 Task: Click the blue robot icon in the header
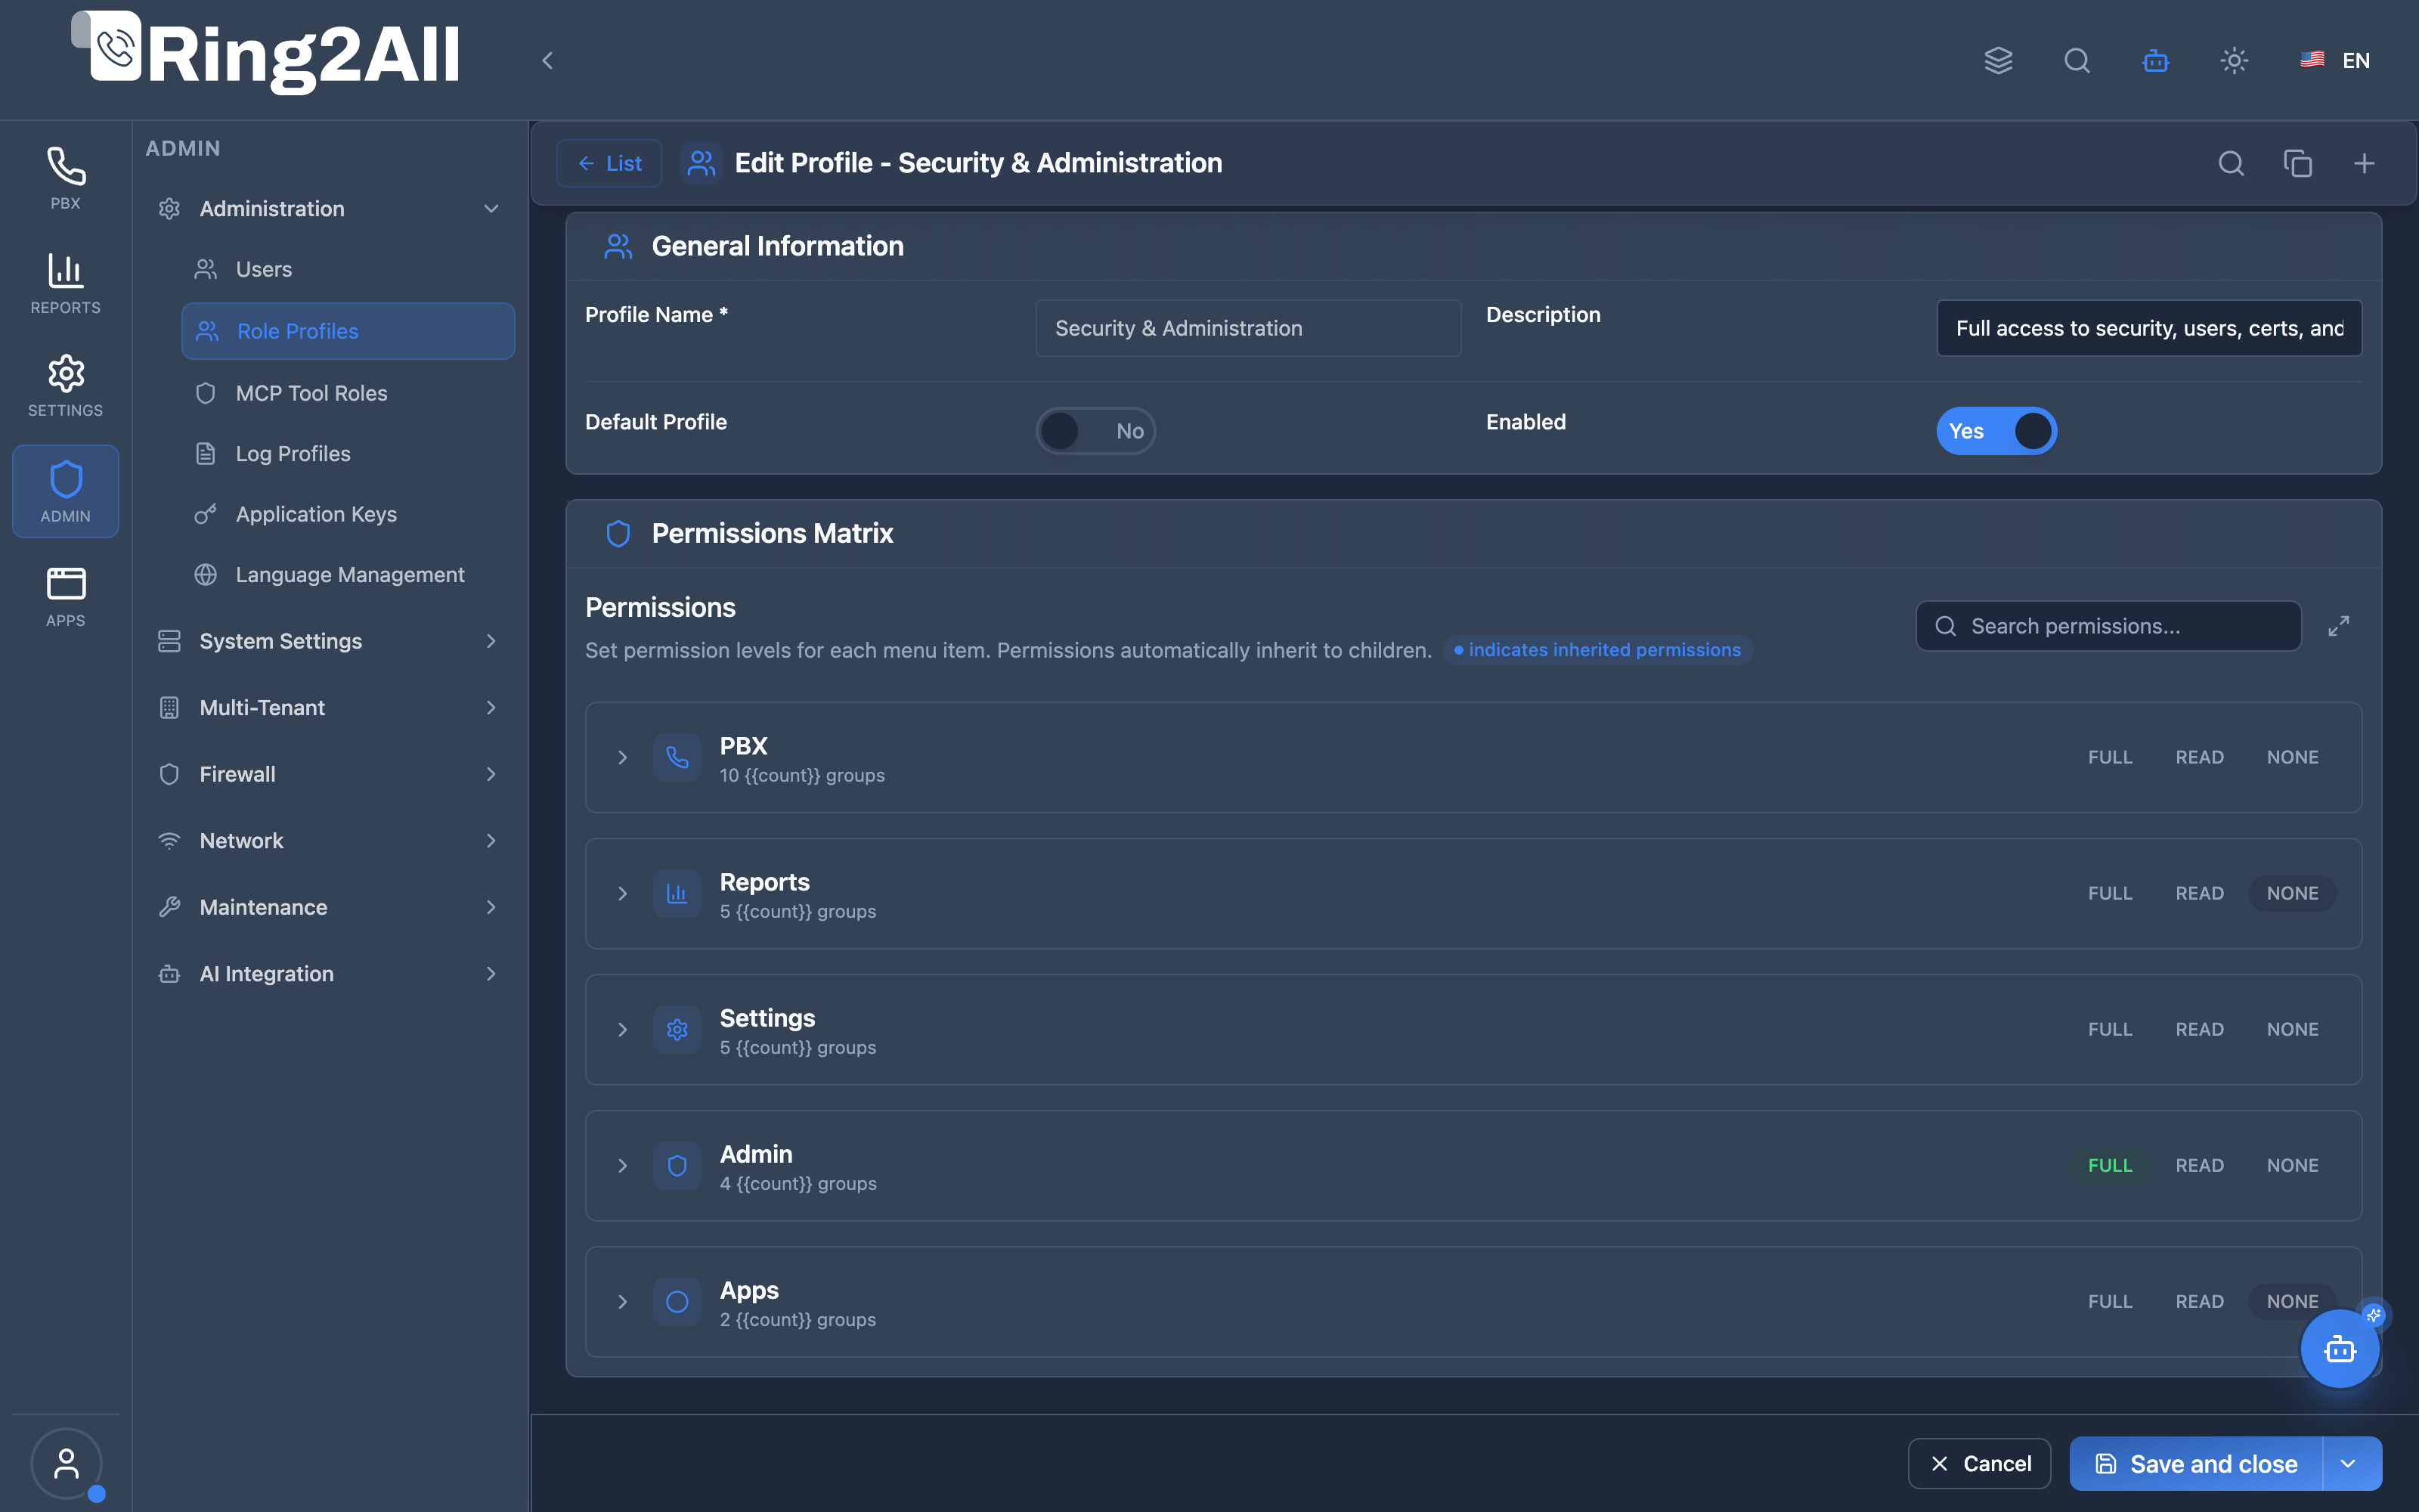pyautogui.click(x=2155, y=60)
